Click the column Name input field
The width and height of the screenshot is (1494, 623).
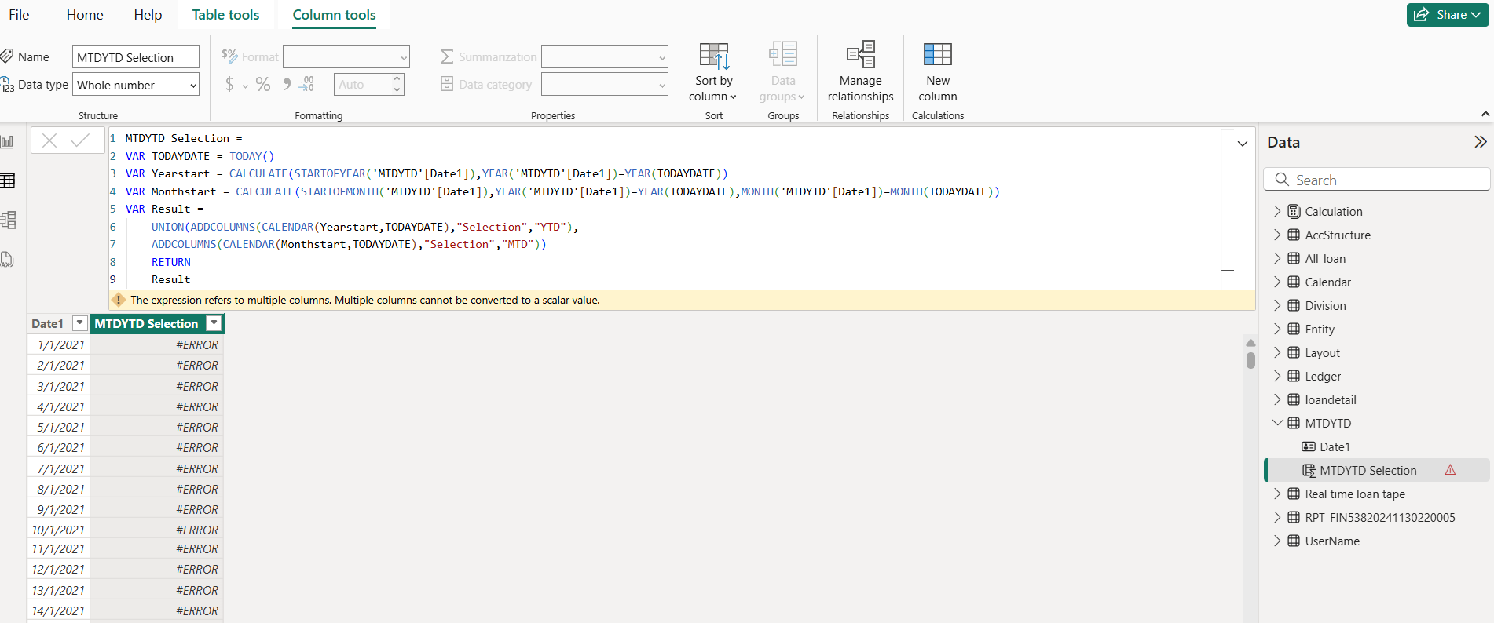tap(136, 57)
